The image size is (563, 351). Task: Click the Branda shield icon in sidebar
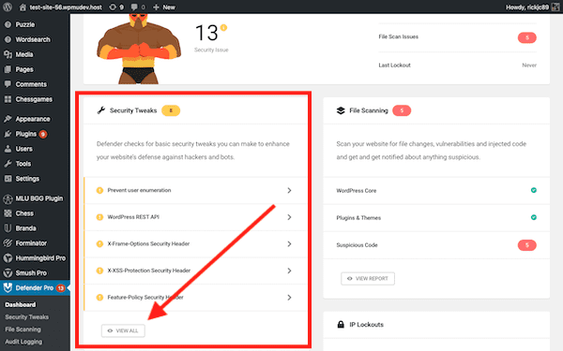8,228
